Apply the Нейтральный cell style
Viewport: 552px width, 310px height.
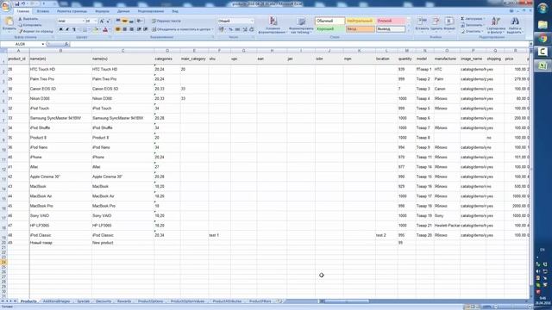click(x=360, y=21)
